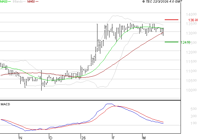Click the 10500 price axis label

(x=191, y=80)
